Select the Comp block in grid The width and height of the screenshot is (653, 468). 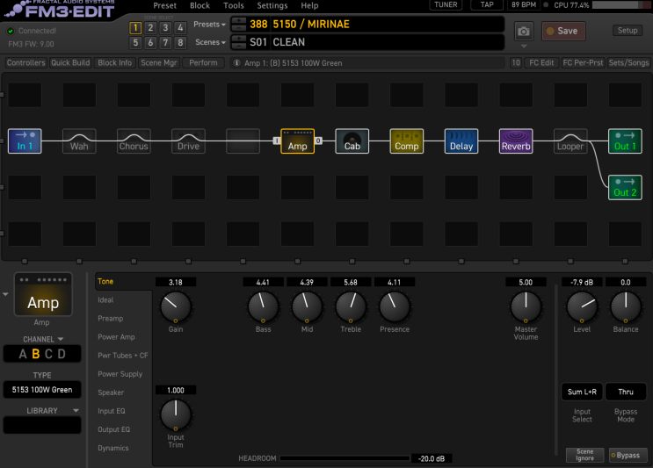click(406, 141)
